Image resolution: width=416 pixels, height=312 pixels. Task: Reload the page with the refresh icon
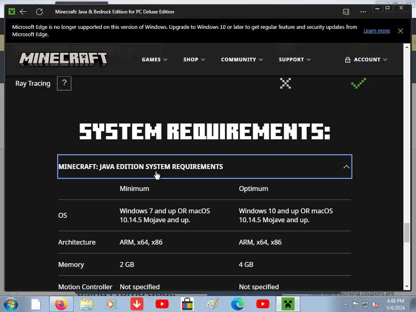[39, 12]
